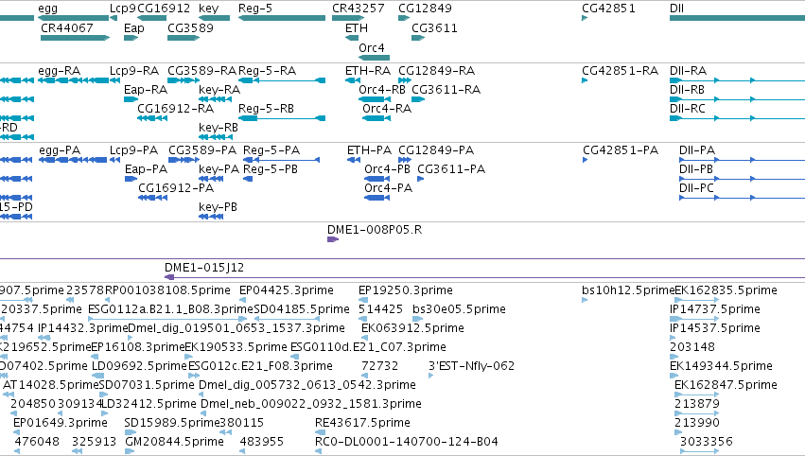Click the Dll-RB transcript
The image size is (805, 456).
tap(737, 99)
